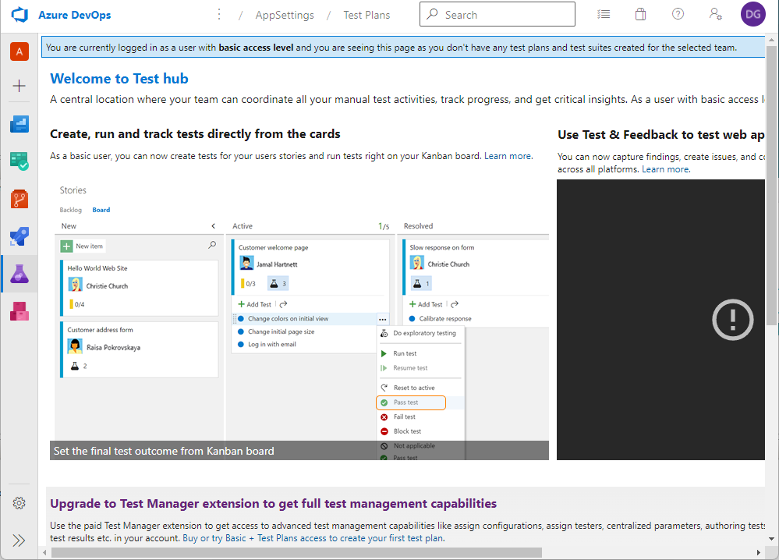
Task: Open the Artifacts hub icon in sidebar
Action: [19, 311]
